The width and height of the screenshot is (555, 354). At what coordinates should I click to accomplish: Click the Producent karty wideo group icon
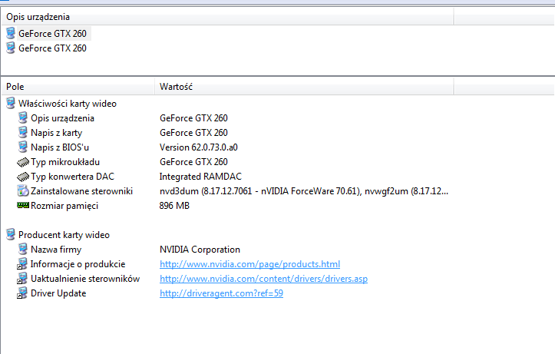(11, 234)
